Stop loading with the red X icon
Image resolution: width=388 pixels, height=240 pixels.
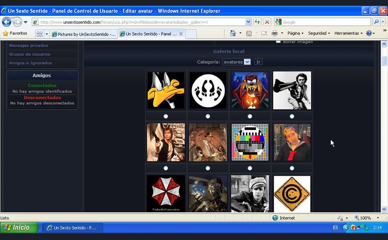(267, 22)
